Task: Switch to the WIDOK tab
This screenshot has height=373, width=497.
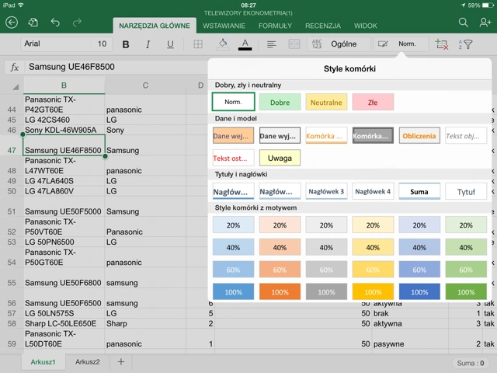Action: (366, 26)
